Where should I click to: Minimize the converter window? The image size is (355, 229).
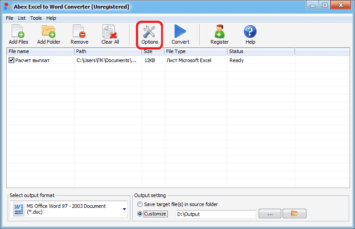(x=313, y=5)
